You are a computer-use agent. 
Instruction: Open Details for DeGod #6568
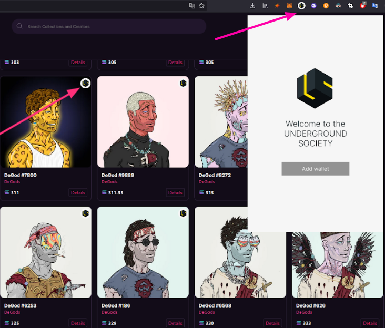pyautogui.click(x=272, y=323)
